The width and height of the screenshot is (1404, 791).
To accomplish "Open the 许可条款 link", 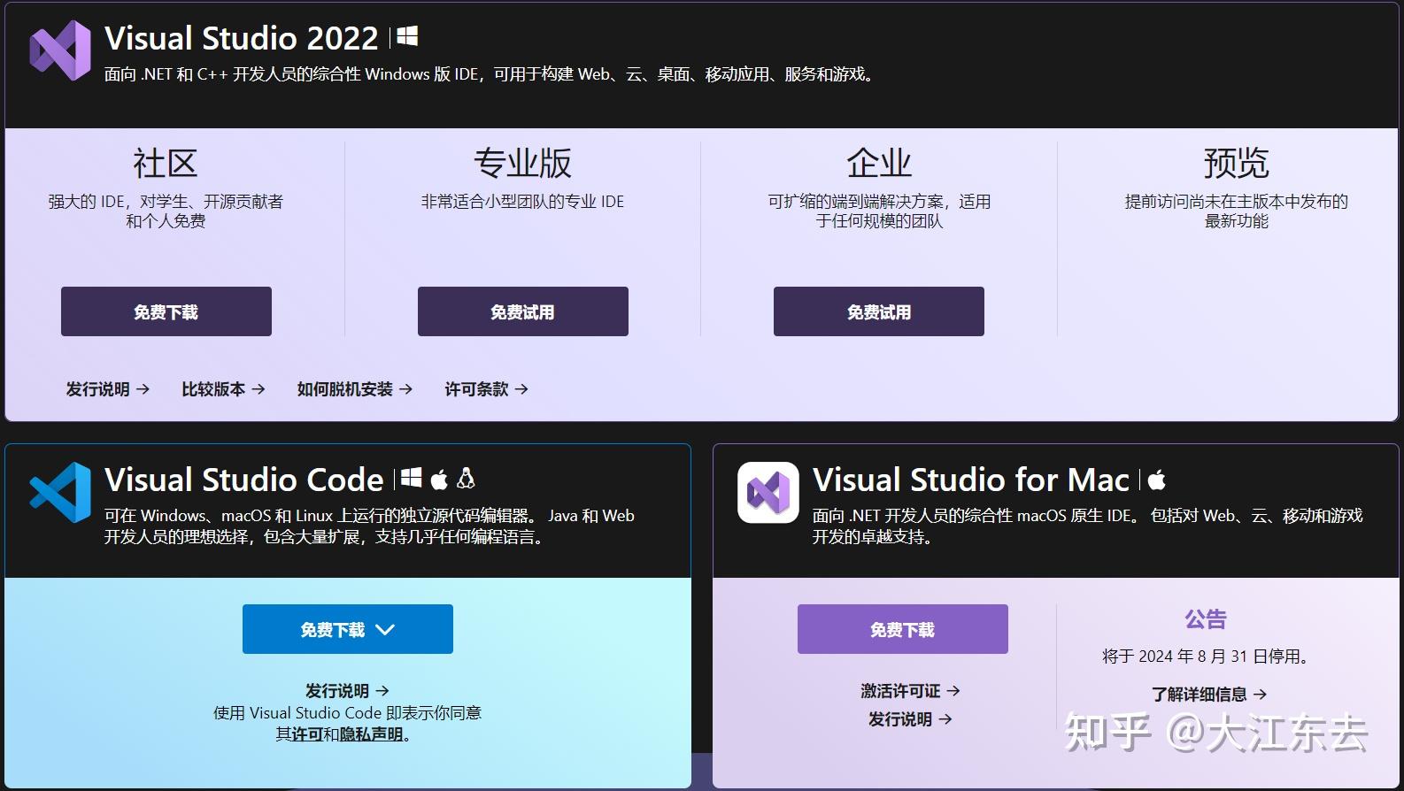I will click(x=487, y=389).
